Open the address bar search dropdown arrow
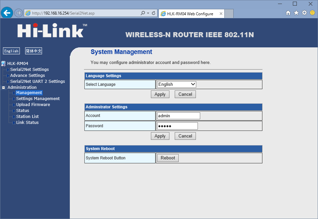This screenshot has width=318, height=219. pos(148,13)
